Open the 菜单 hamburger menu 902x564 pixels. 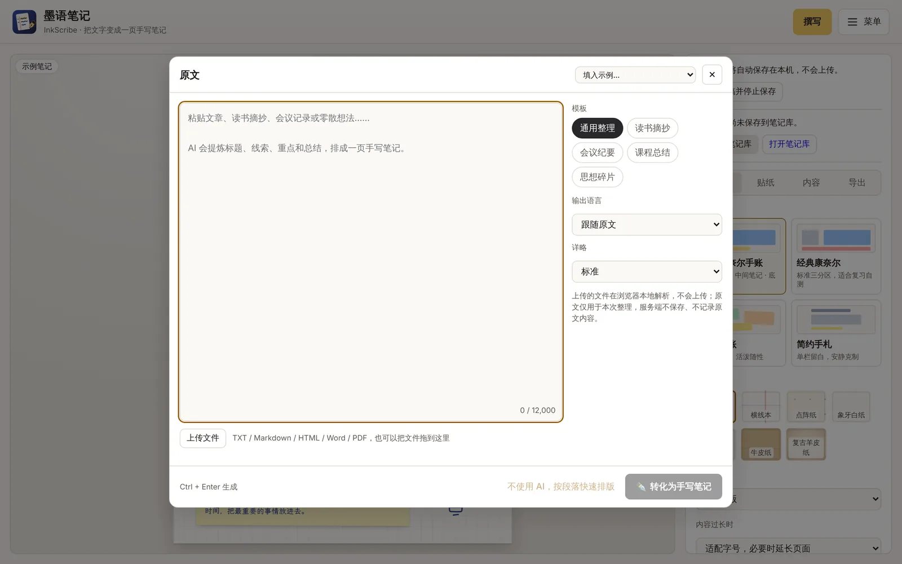(864, 22)
